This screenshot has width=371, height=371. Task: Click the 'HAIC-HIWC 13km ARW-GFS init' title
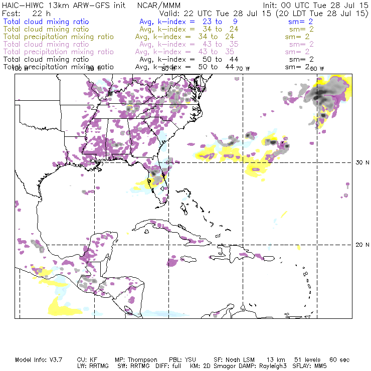pos(64,5)
